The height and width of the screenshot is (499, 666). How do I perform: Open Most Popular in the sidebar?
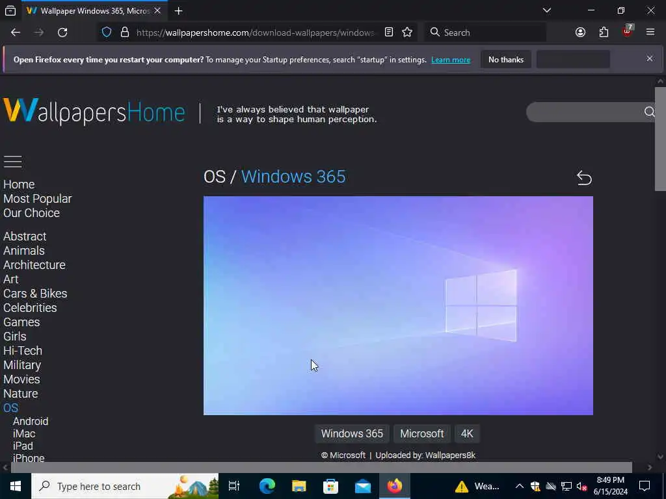tap(37, 199)
